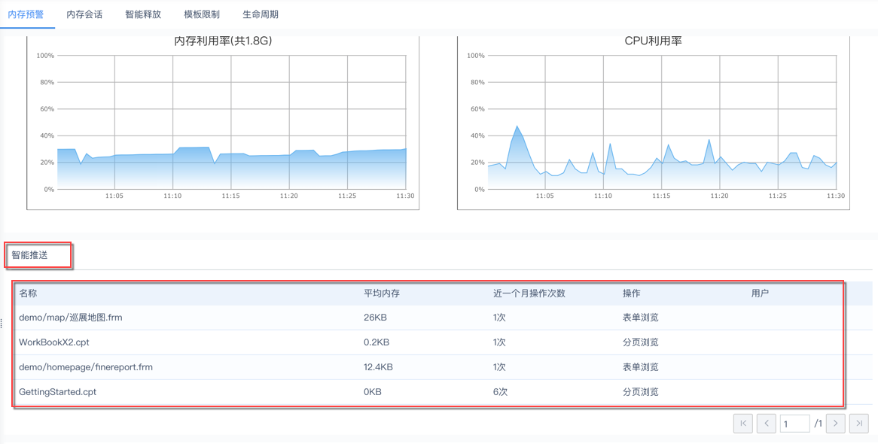
Task: Click the 0.2KB memory value
Action: click(x=377, y=342)
